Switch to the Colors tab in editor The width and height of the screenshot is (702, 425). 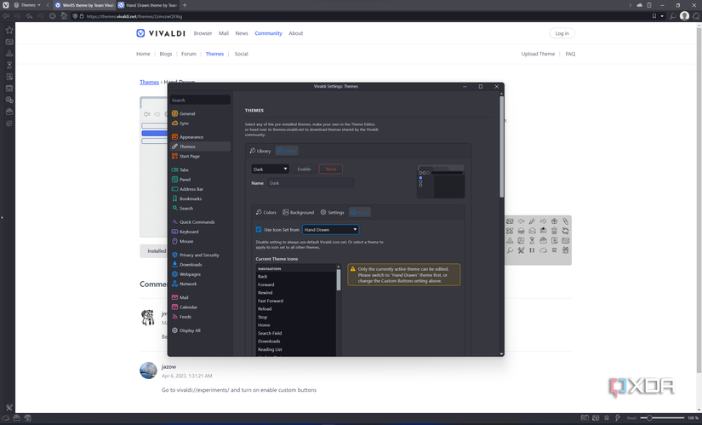point(266,212)
